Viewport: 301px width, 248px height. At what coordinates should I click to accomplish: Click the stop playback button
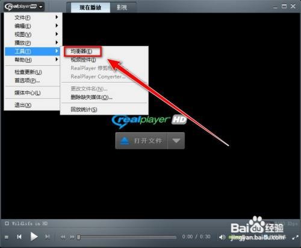7,237
